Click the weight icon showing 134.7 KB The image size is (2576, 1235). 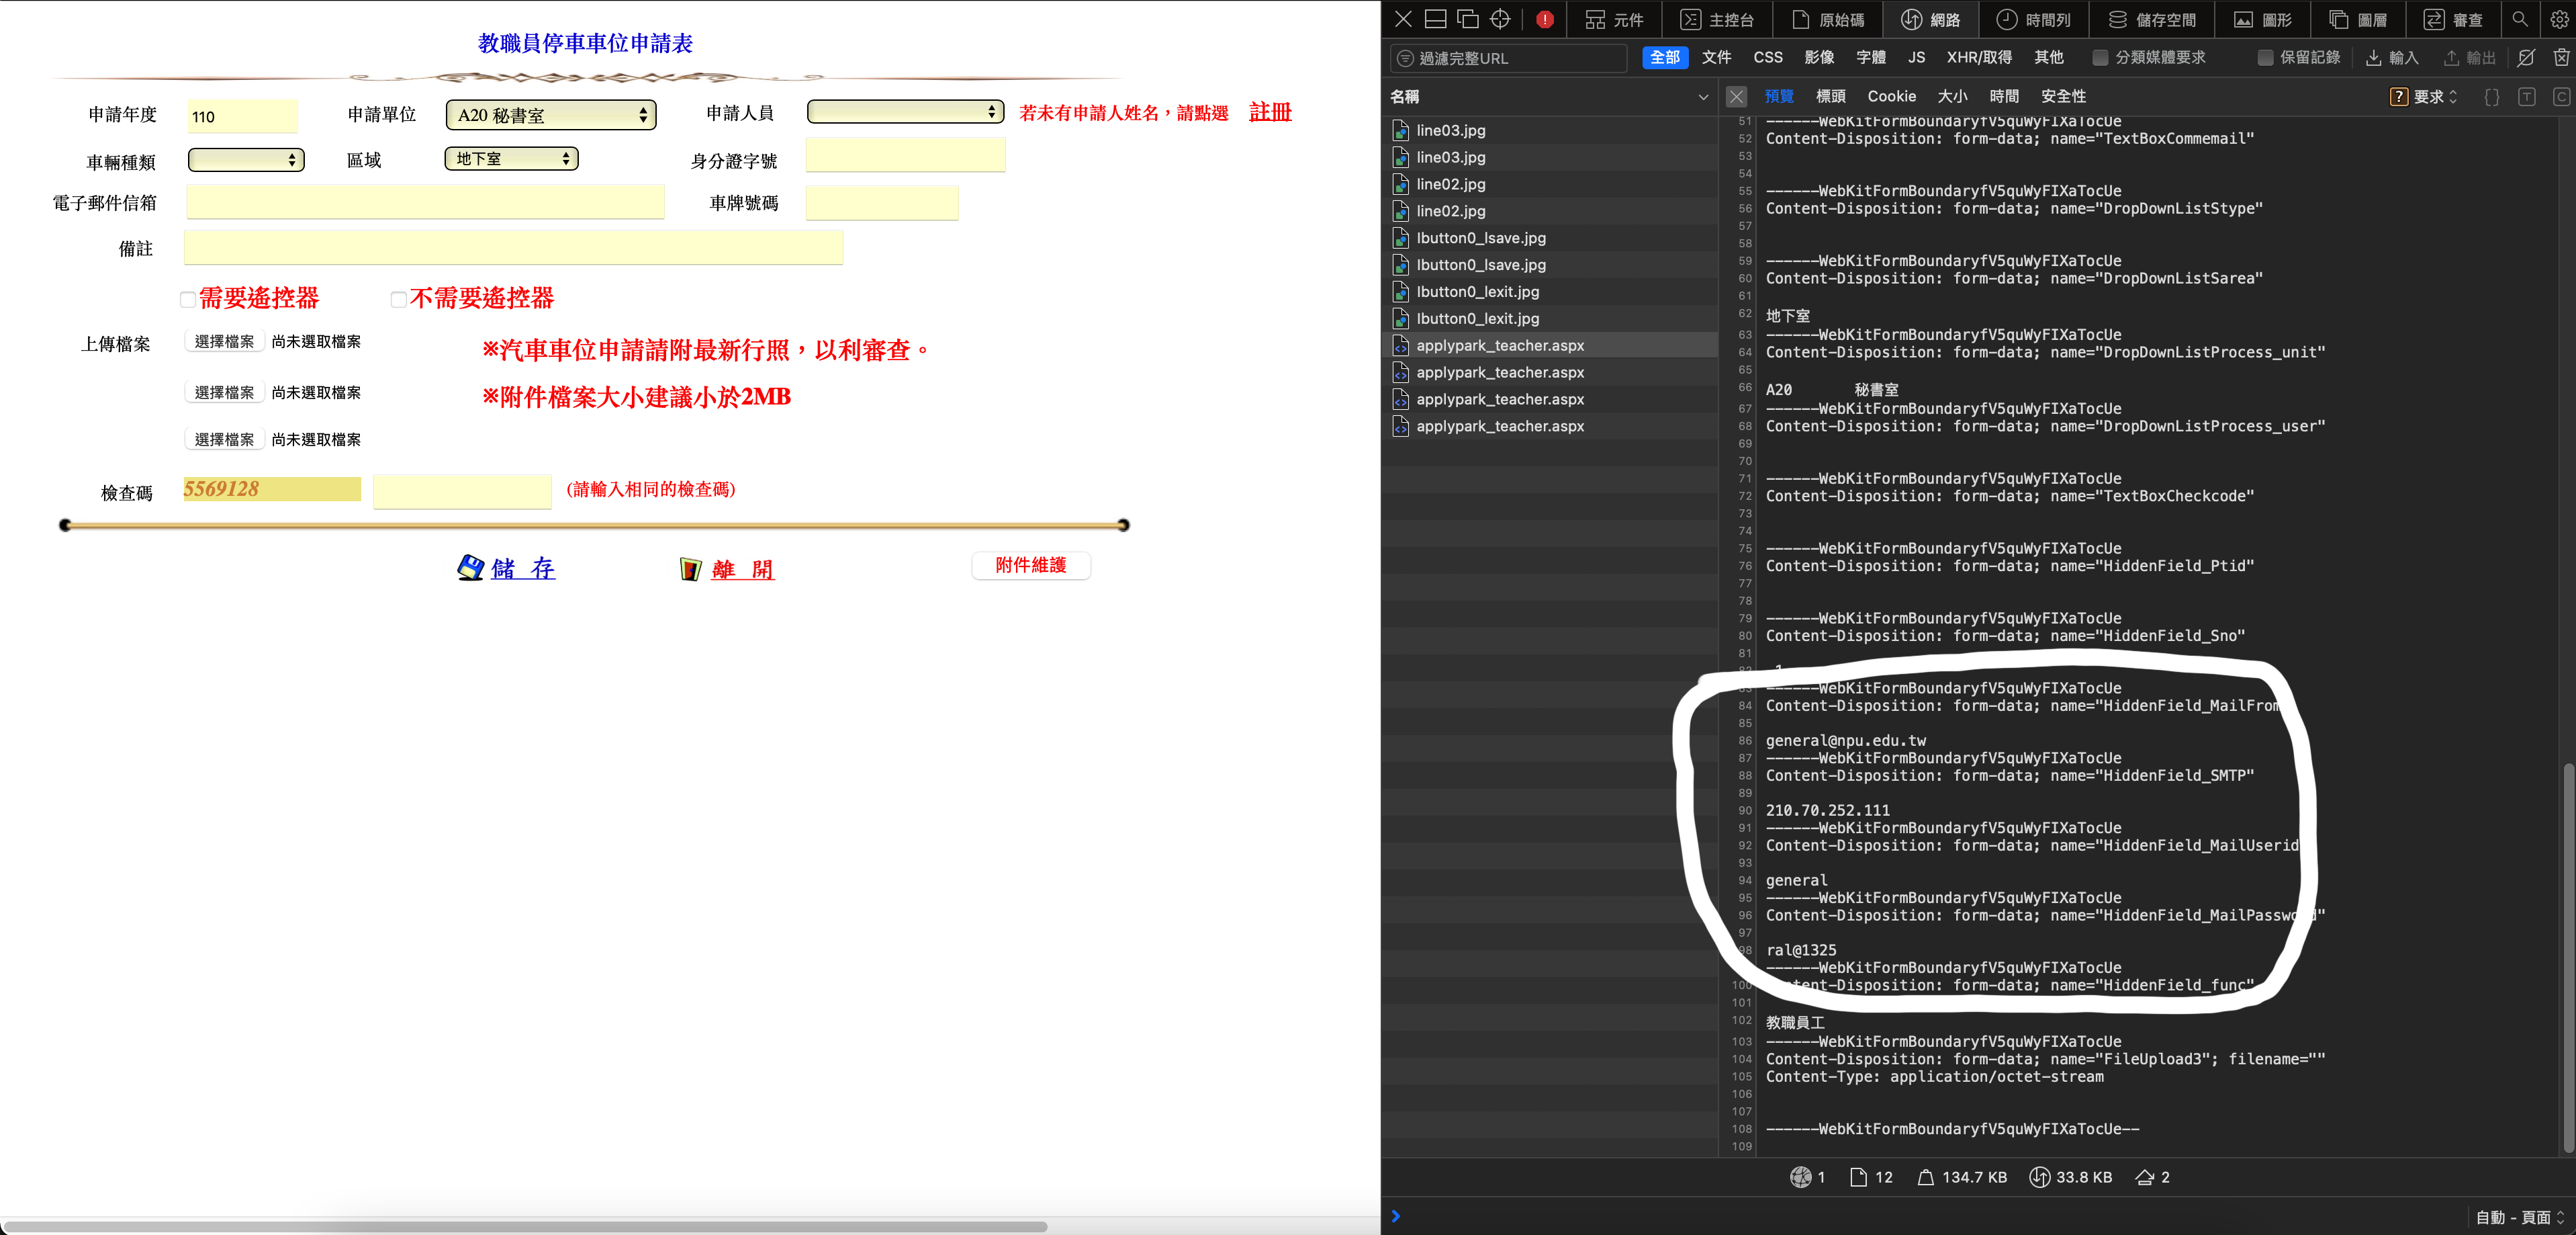[1925, 1177]
